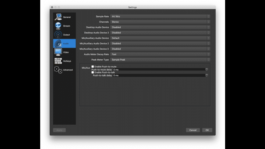Select the Stream globe icon

click(x=58, y=26)
